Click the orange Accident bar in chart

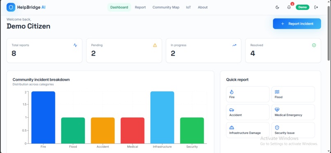coord(103,130)
